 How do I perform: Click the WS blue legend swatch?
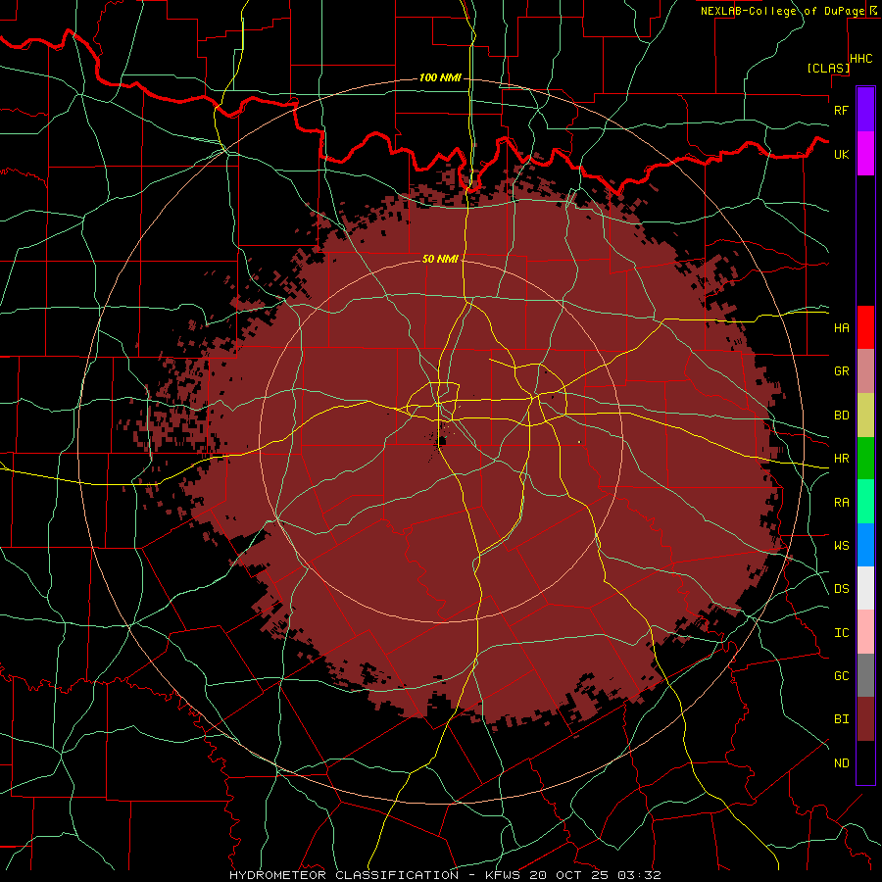click(x=865, y=545)
